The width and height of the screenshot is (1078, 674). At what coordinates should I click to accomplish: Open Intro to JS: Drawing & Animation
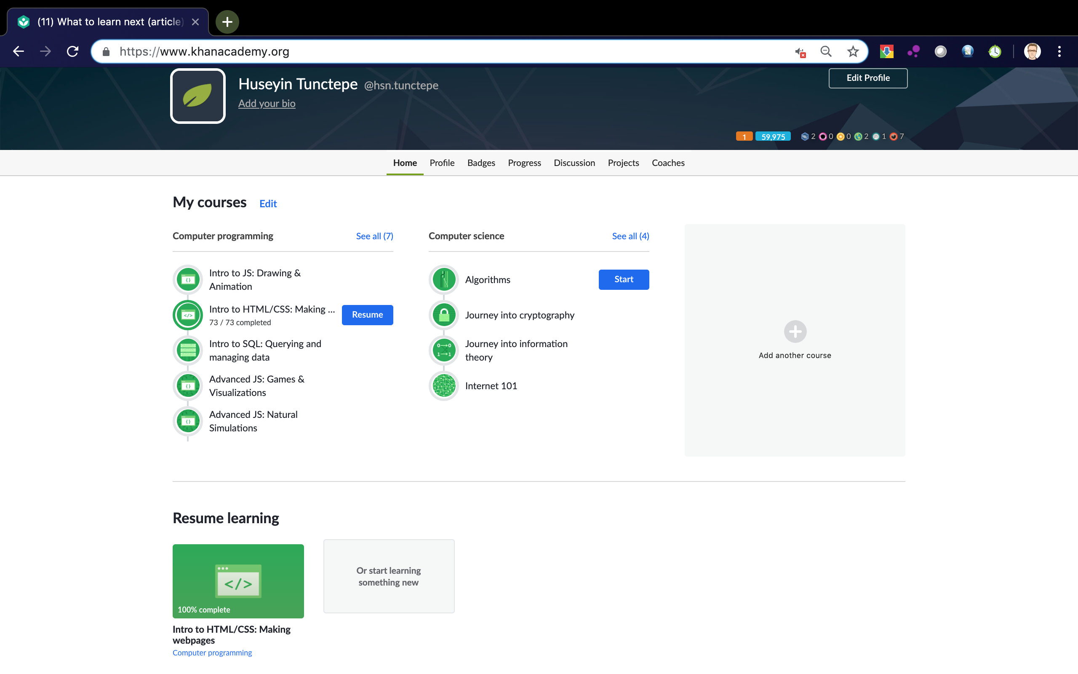pos(255,279)
